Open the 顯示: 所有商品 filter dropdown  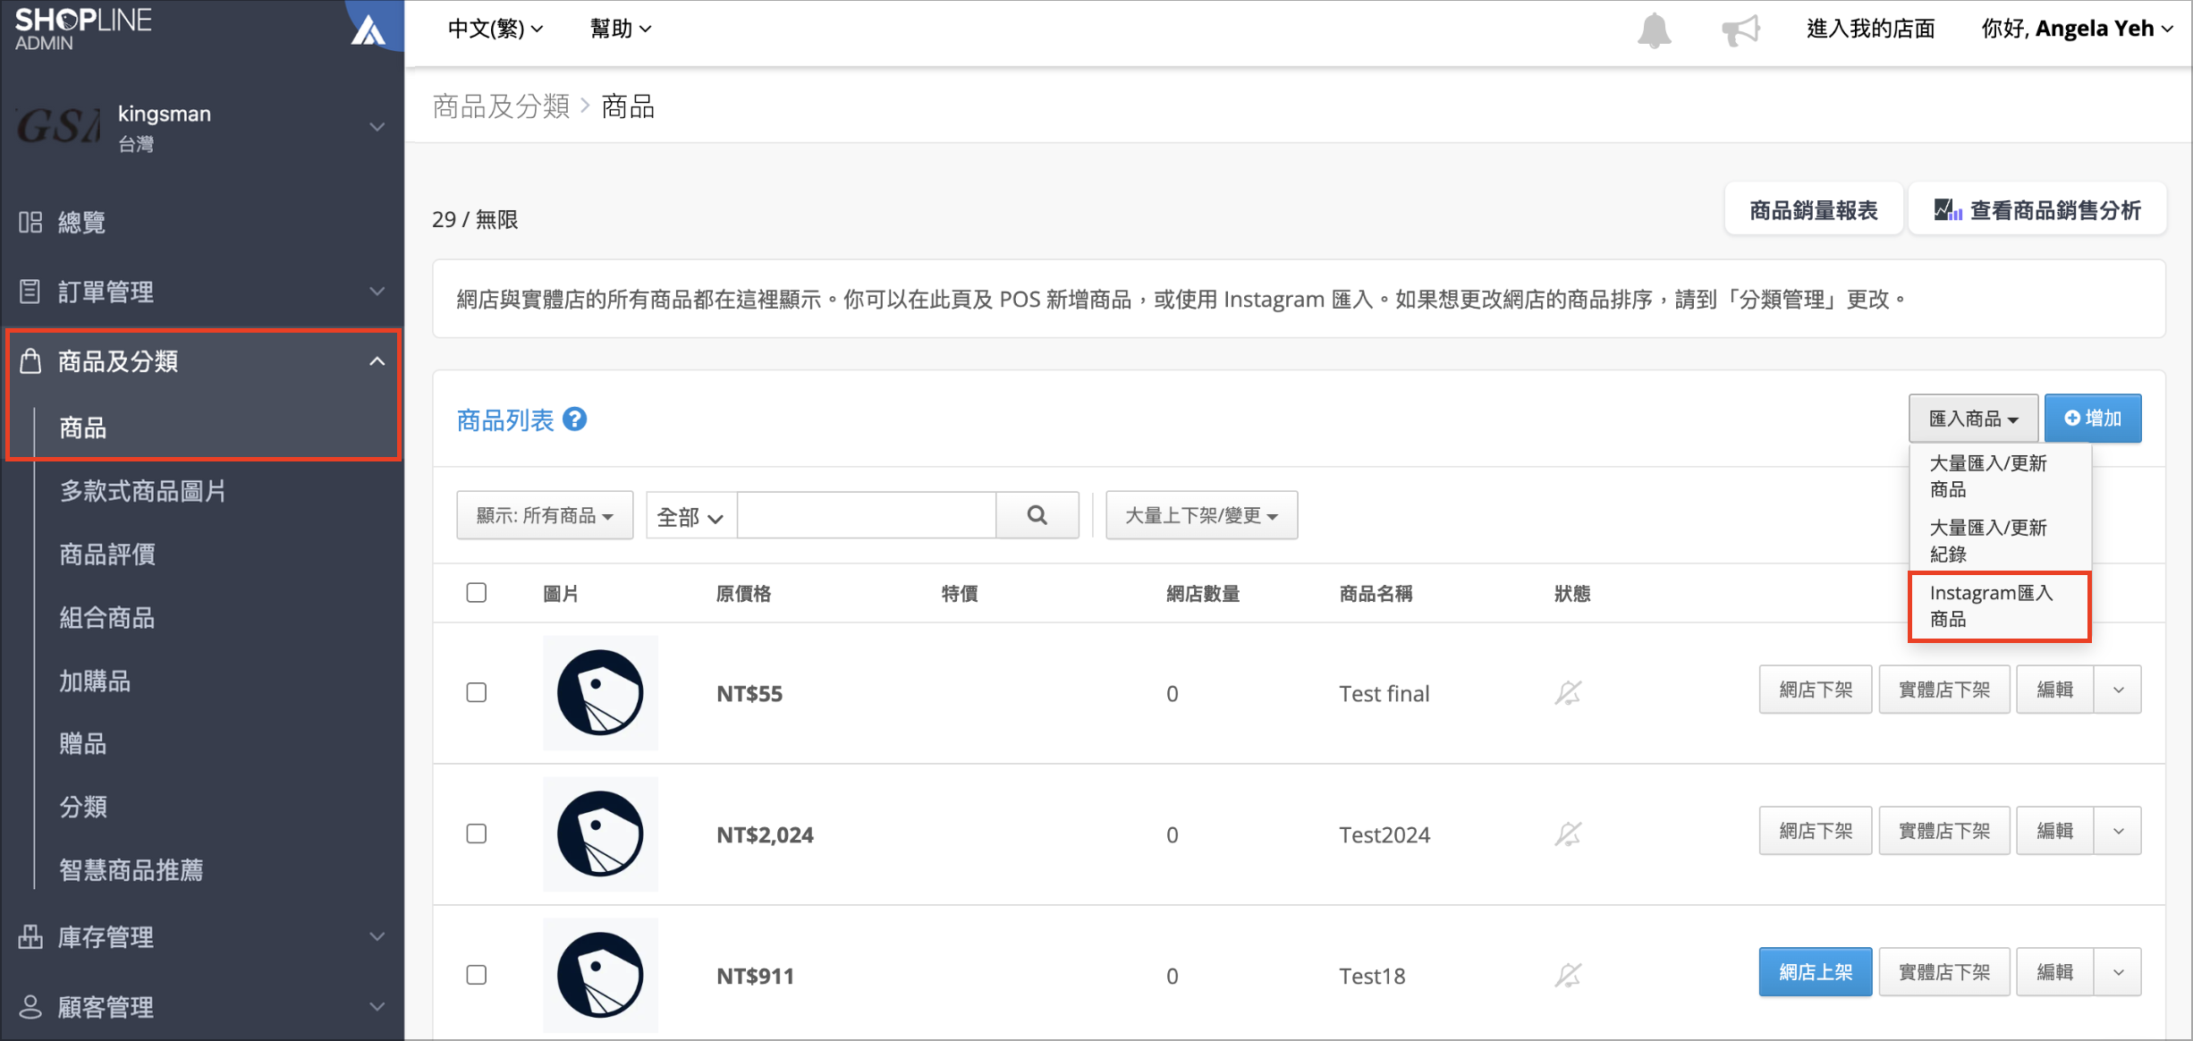[545, 515]
